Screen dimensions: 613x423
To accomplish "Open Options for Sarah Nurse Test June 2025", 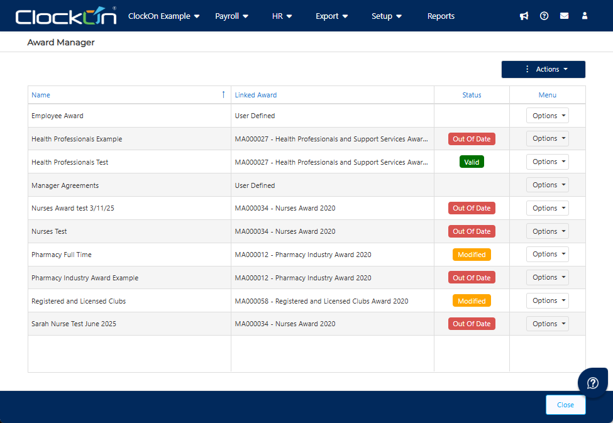I will tap(547, 324).
